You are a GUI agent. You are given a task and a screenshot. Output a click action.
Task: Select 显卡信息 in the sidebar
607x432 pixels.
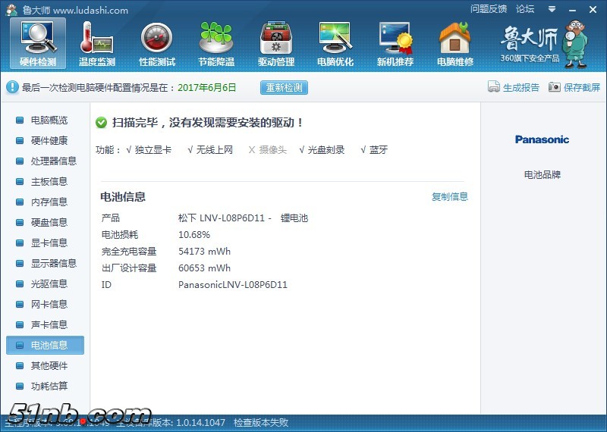point(49,243)
